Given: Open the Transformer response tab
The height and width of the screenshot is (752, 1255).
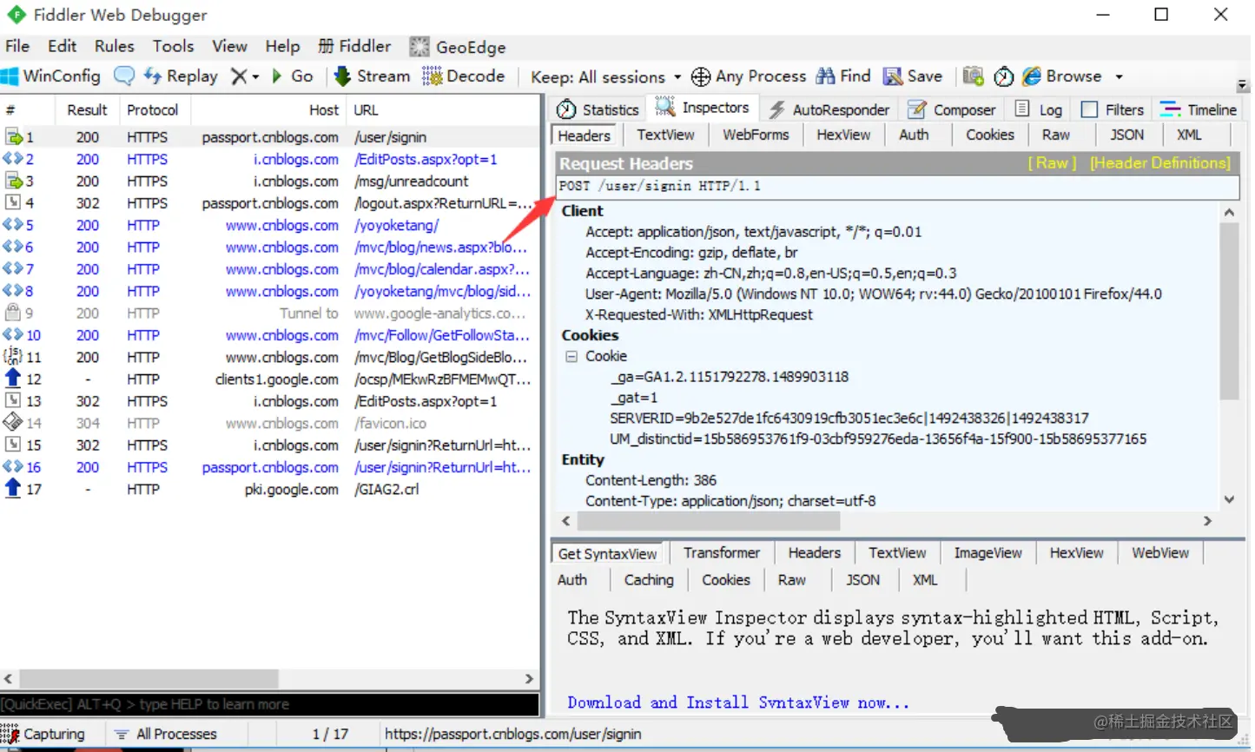Looking at the screenshot, I should click(x=722, y=553).
